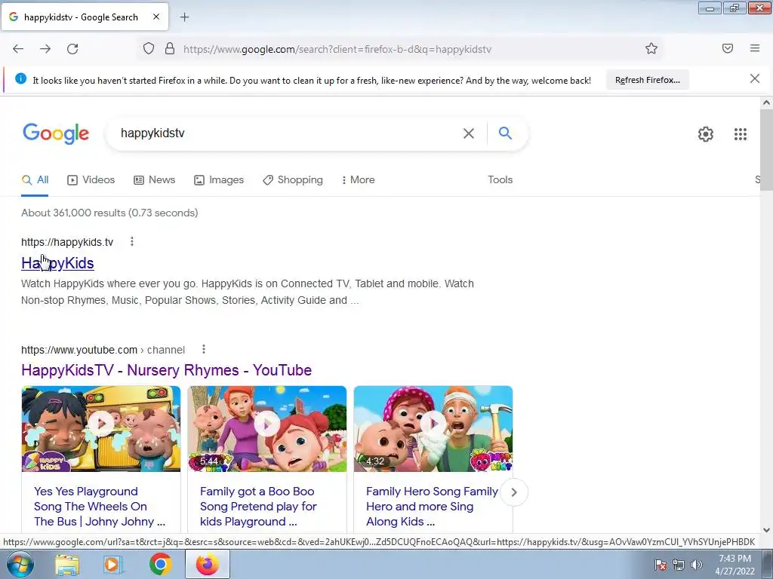Play the Family got a Boo Boo thumbnail
This screenshot has height=579, width=773.
[x=266, y=428]
